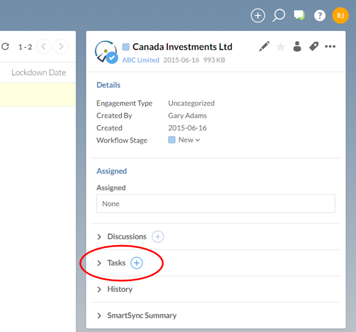Click the help question mark icon
Viewport: 356px width, 332px height.
pyautogui.click(x=320, y=16)
